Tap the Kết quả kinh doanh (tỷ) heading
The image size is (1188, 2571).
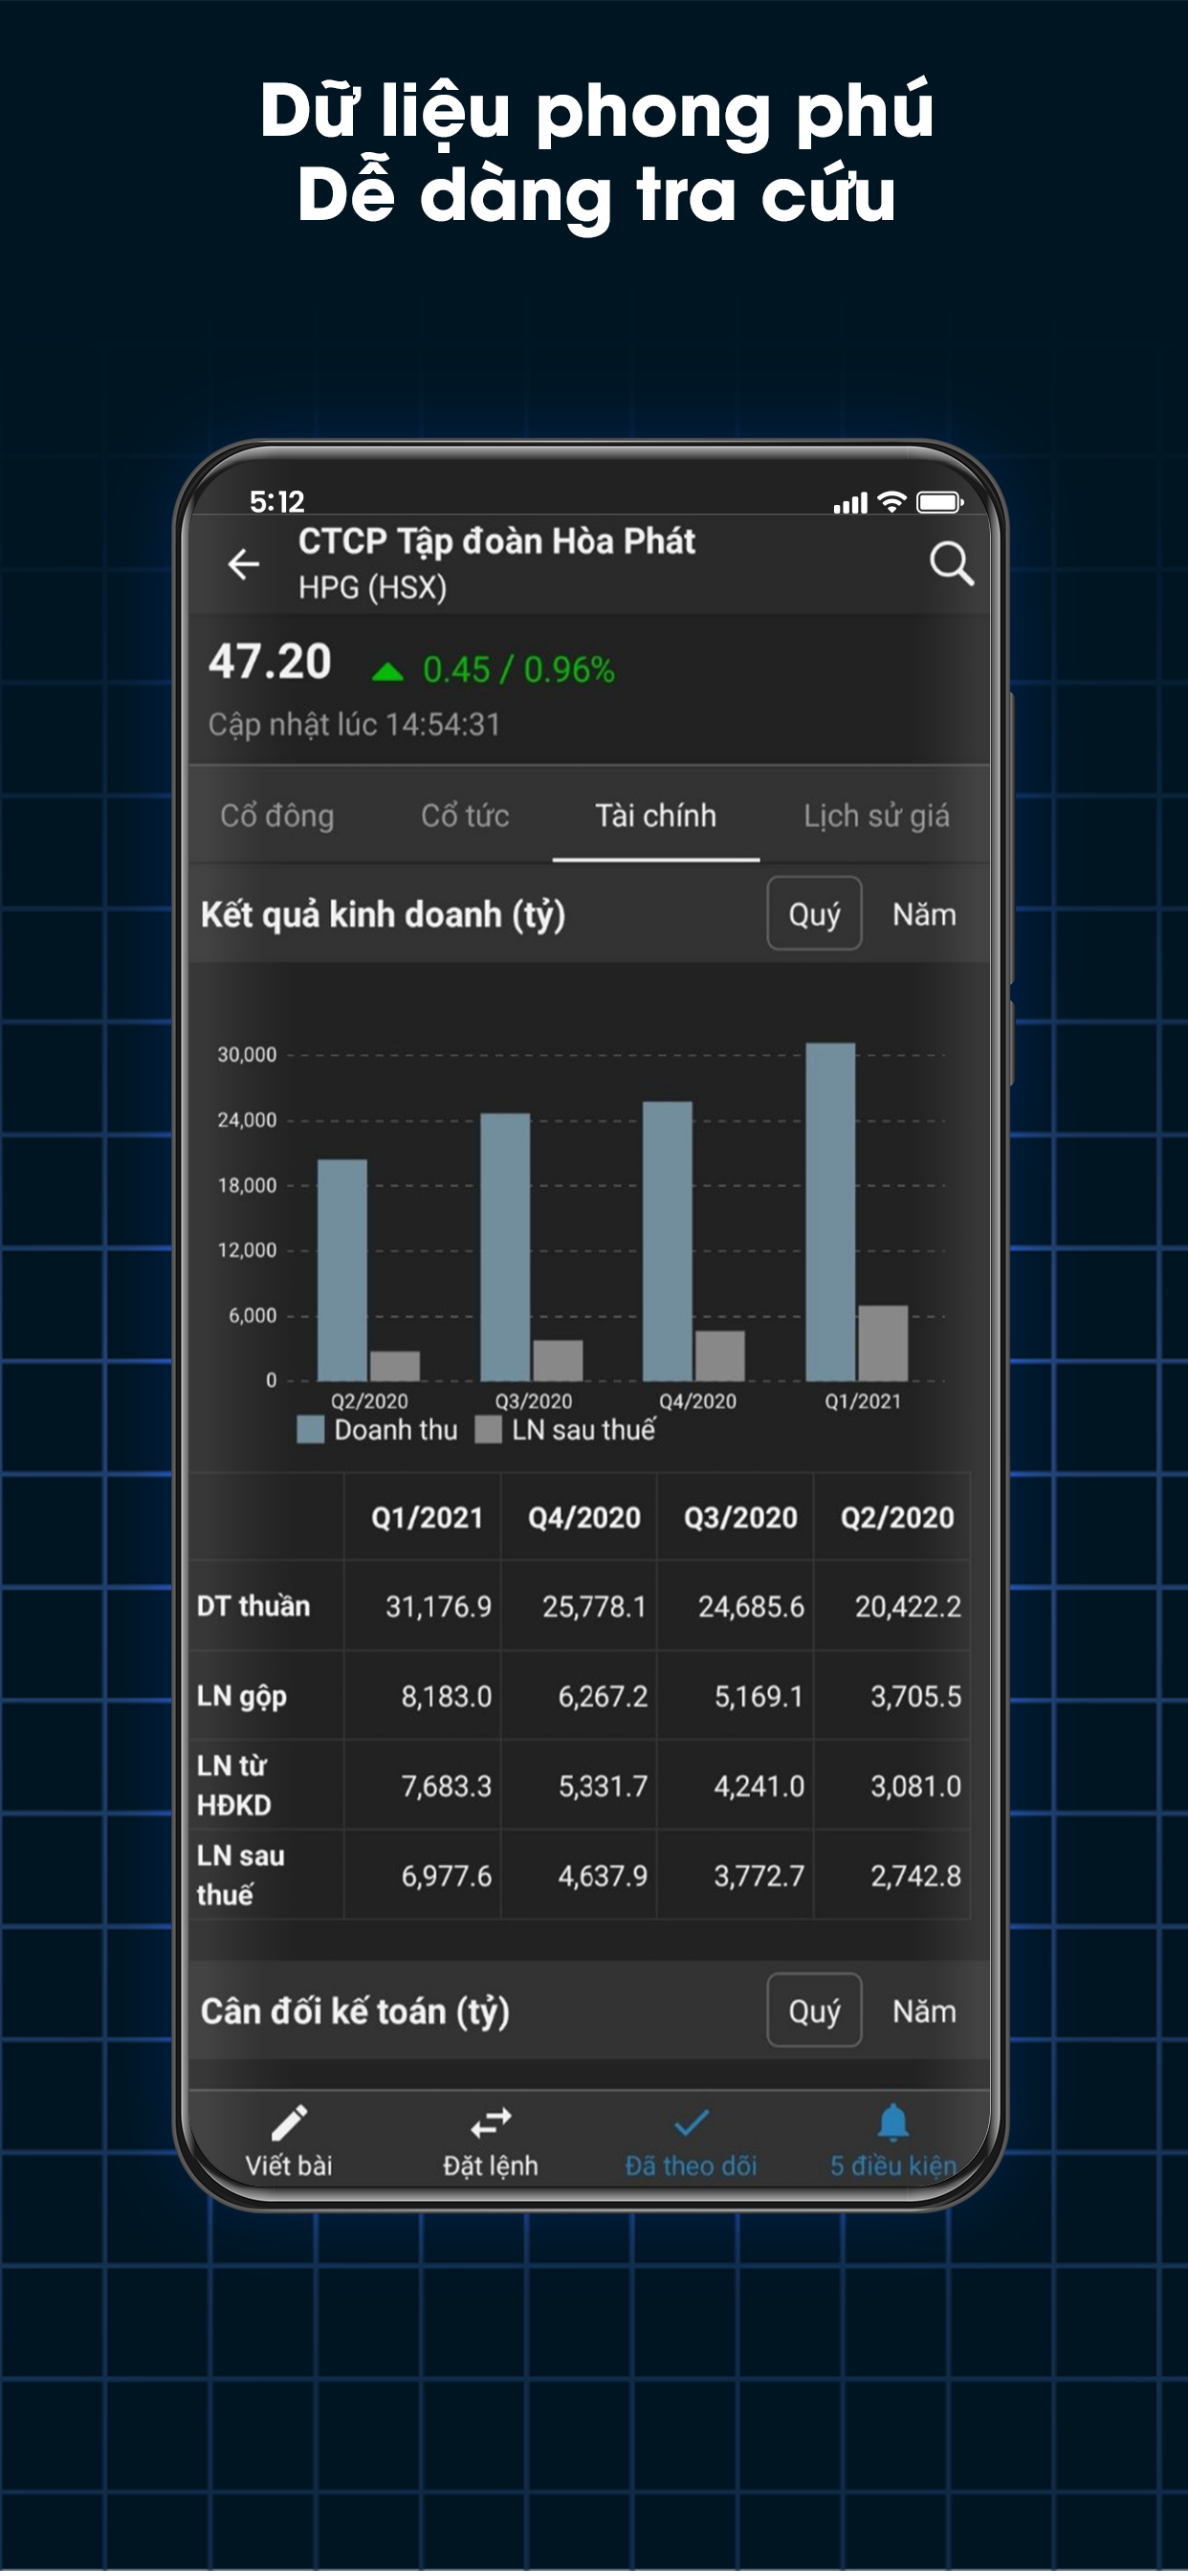point(384,914)
